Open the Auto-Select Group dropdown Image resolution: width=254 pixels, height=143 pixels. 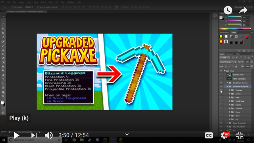coord(29,7)
